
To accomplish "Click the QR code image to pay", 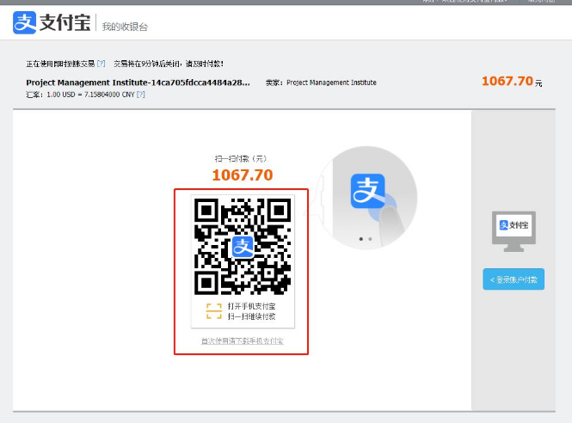I will (243, 247).
